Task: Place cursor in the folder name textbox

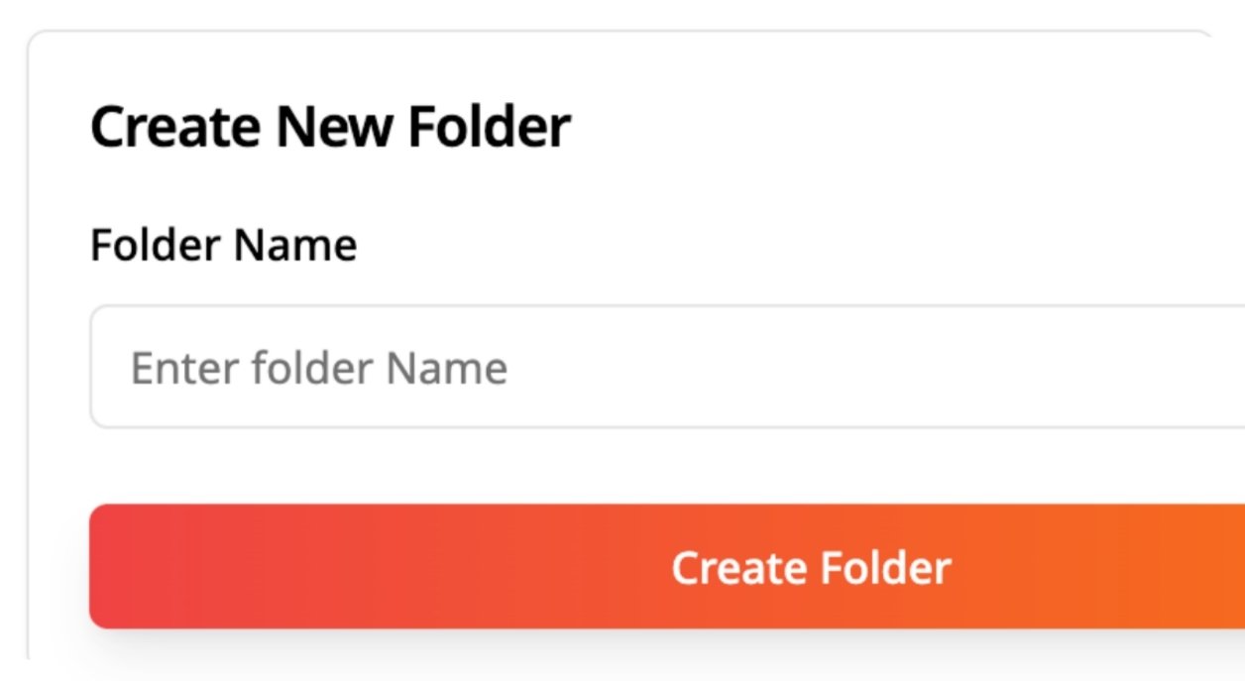Action: [x=667, y=367]
